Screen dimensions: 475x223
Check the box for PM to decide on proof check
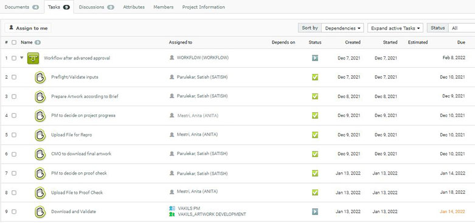click(14, 173)
